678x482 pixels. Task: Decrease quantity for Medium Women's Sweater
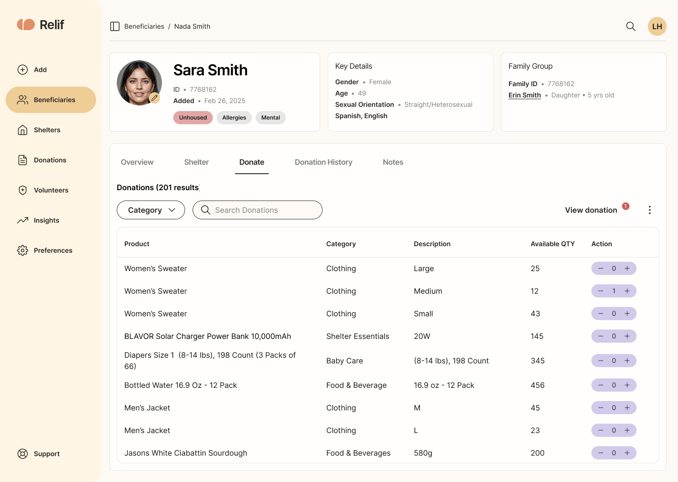(601, 291)
